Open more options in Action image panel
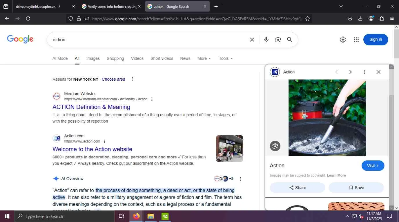 pos(364,72)
